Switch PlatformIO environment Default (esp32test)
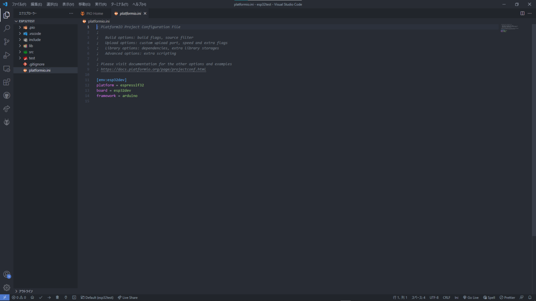The image size is (536, 301). pyautogui.click(x=97, y=297)
